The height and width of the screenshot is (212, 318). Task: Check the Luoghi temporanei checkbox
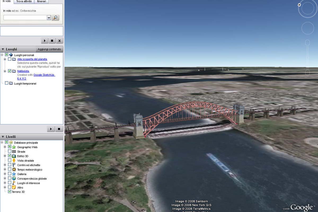pyautogui.click(x=7, y=83)
